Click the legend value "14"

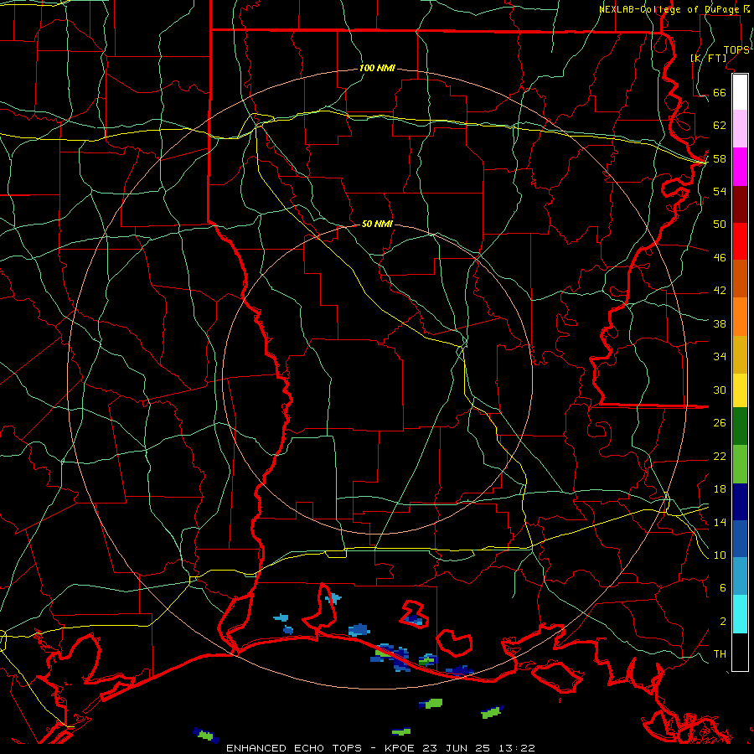[720, 522]
